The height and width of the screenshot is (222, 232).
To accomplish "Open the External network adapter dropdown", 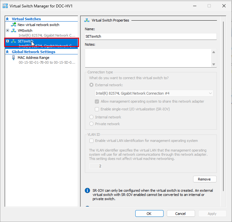I will point(154,93).
